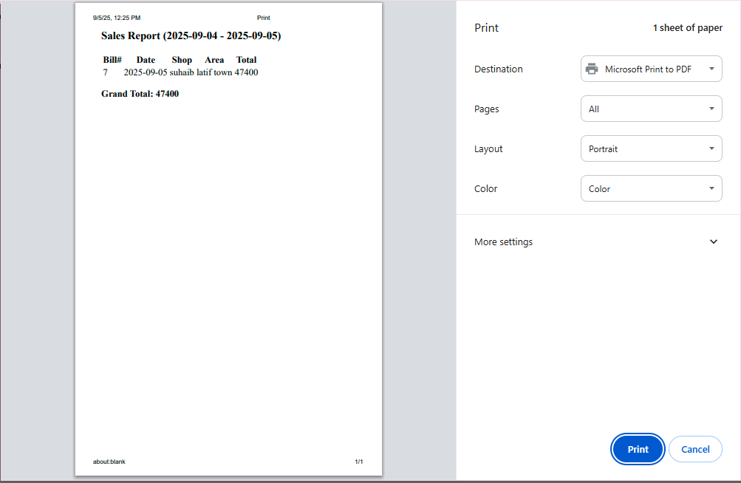Click the Date column header in preview
The image size is (741, 483).
[146, 60]
